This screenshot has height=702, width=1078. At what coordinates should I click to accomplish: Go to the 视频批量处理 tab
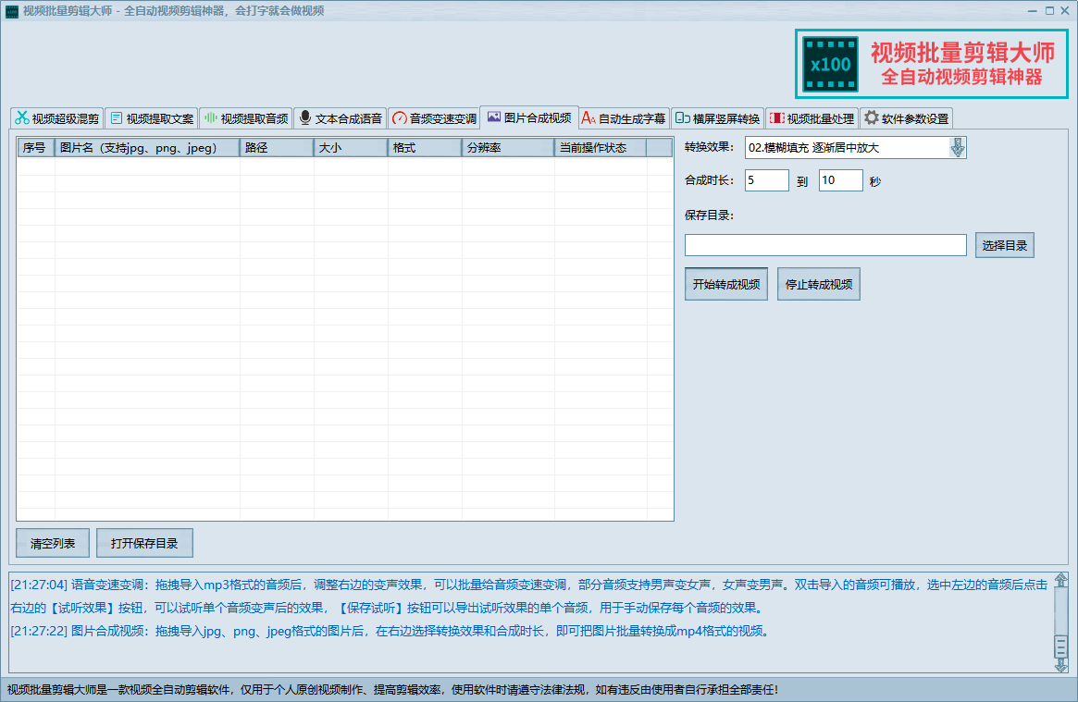click(812, 118)
